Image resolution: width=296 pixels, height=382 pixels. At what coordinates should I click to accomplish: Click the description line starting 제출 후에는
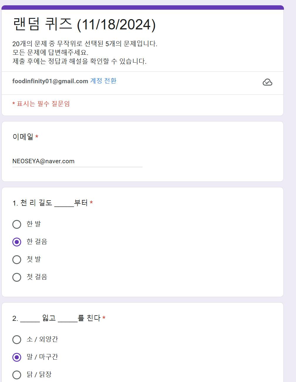click(x=79, y=61)
